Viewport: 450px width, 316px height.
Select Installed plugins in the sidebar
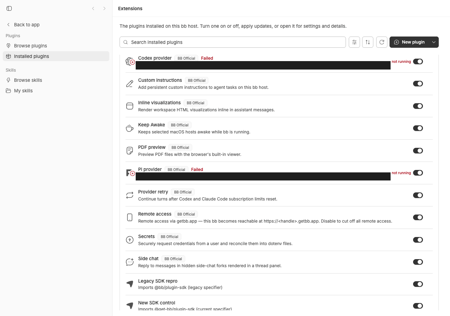56,56
